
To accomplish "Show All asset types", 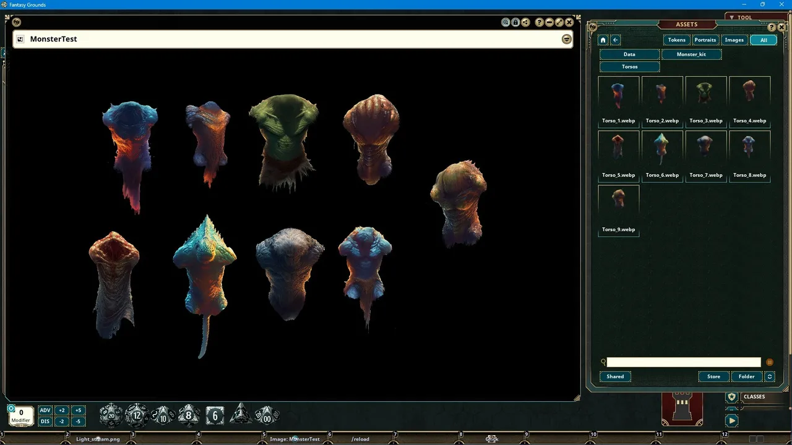I will pyautogui.click(x=764, y=40).
